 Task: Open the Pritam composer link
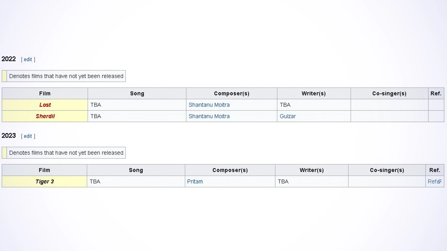[195, 182]
